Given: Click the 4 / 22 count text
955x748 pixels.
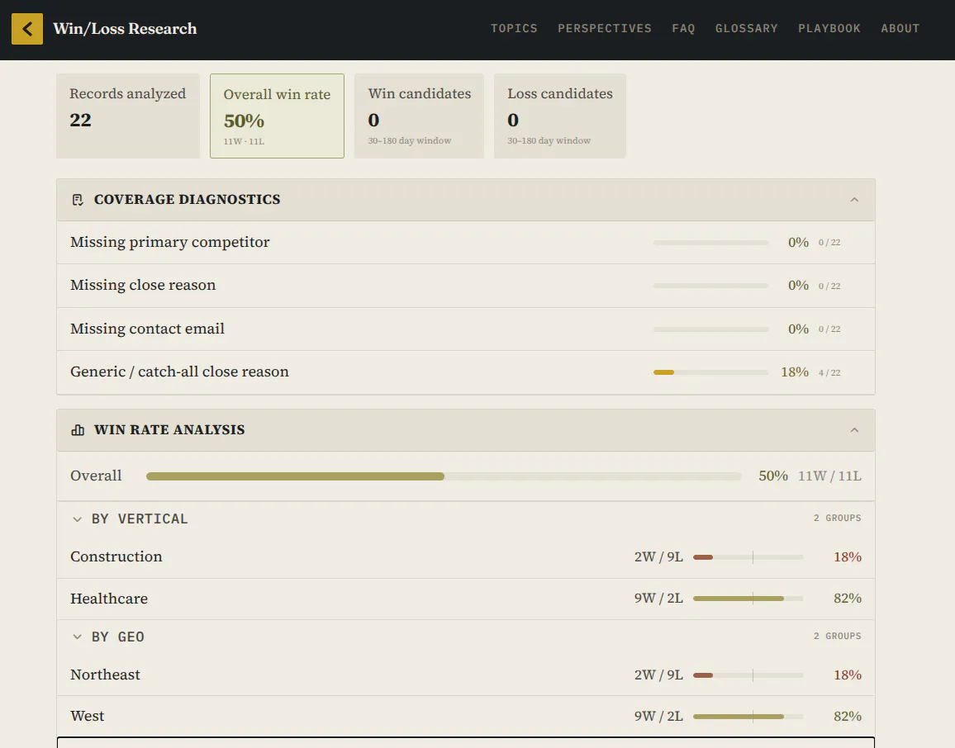Looking at the screenshot, I should pos(829,372).
